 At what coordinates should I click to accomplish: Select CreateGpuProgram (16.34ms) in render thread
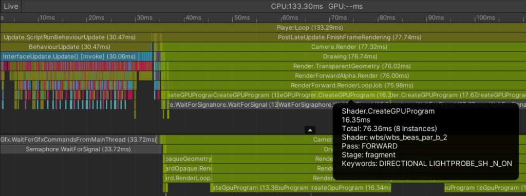pyautogui.click(x=351, y=188)
